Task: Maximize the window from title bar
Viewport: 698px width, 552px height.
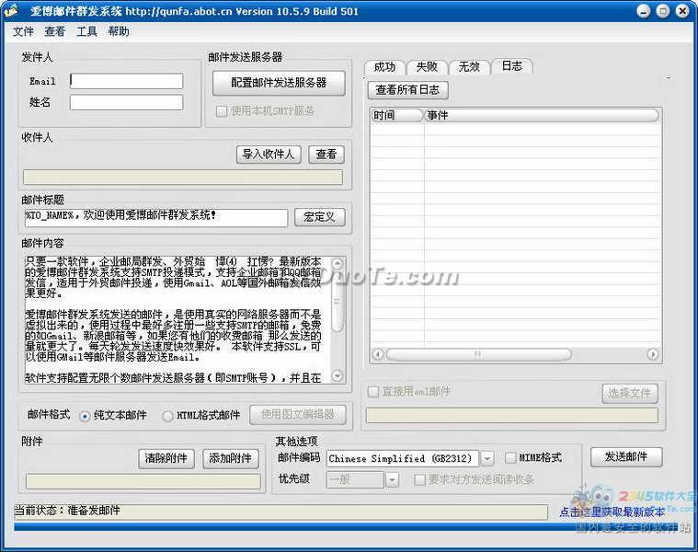Action: click(x=663, y=11)
